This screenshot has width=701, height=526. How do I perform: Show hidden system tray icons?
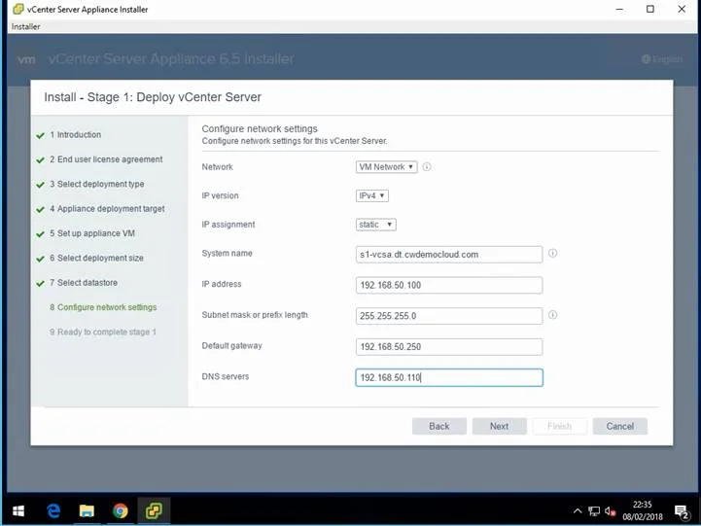[578, 510]
